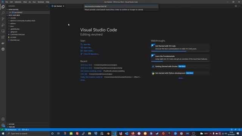Open the Explorer view in activity bar
Screen dimensions: 242x136
(x=3, y=7)
